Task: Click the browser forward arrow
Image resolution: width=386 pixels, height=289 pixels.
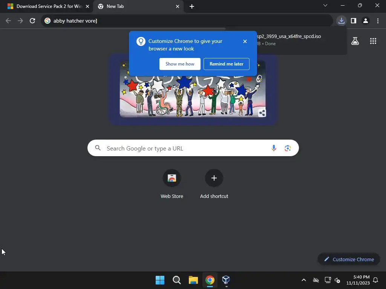Action: point(20,21)
